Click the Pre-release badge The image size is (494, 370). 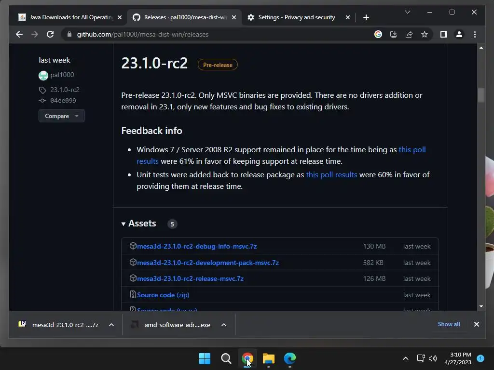[218, 65]
